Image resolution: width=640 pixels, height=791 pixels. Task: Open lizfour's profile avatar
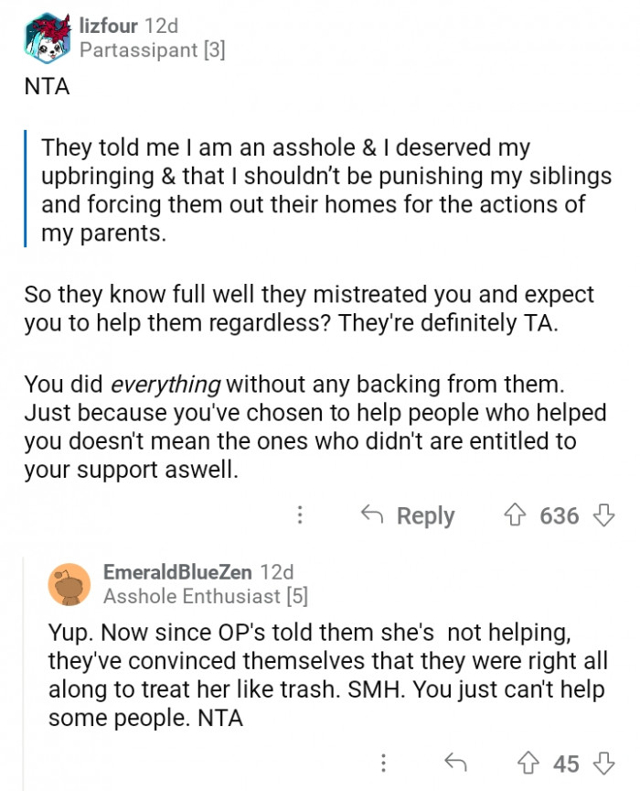pyautogui.click(x=48, y=38)
